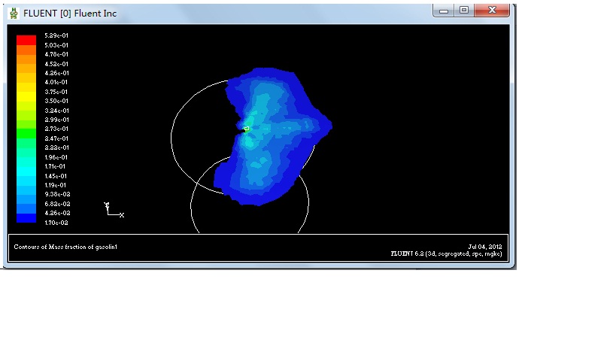This screenshot has height=346, width=616.
Task: Click the yellow legend band near 3.75e-01
Action: [x=26, y=92]
